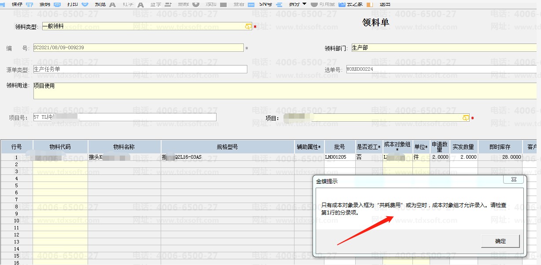Click the 批号 column header
Screen dimensions: 541x265
[340, 147]
